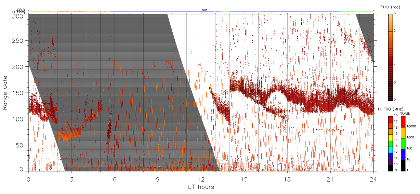Viewport: 420px width, 194px height.
Task: Click the '21' UT hours tick label
Action: click(x=330, y=179)
